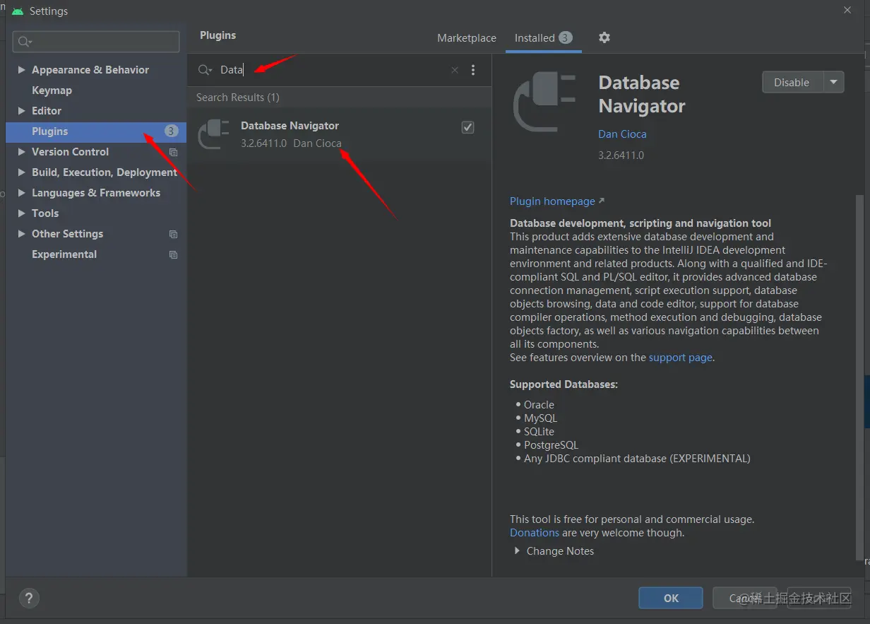The height and width of the screenshot is (624, 870).
Task: Click the Cancel button
Action: (x=744, y=598)
